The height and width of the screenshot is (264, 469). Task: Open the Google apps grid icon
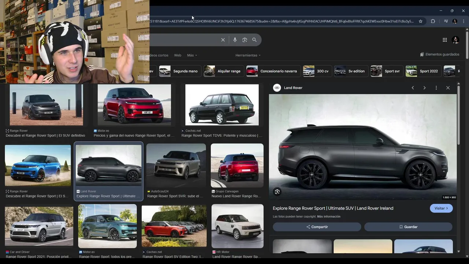pos(444,40)
